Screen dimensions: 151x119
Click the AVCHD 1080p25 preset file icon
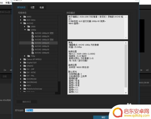click(33, 43)
